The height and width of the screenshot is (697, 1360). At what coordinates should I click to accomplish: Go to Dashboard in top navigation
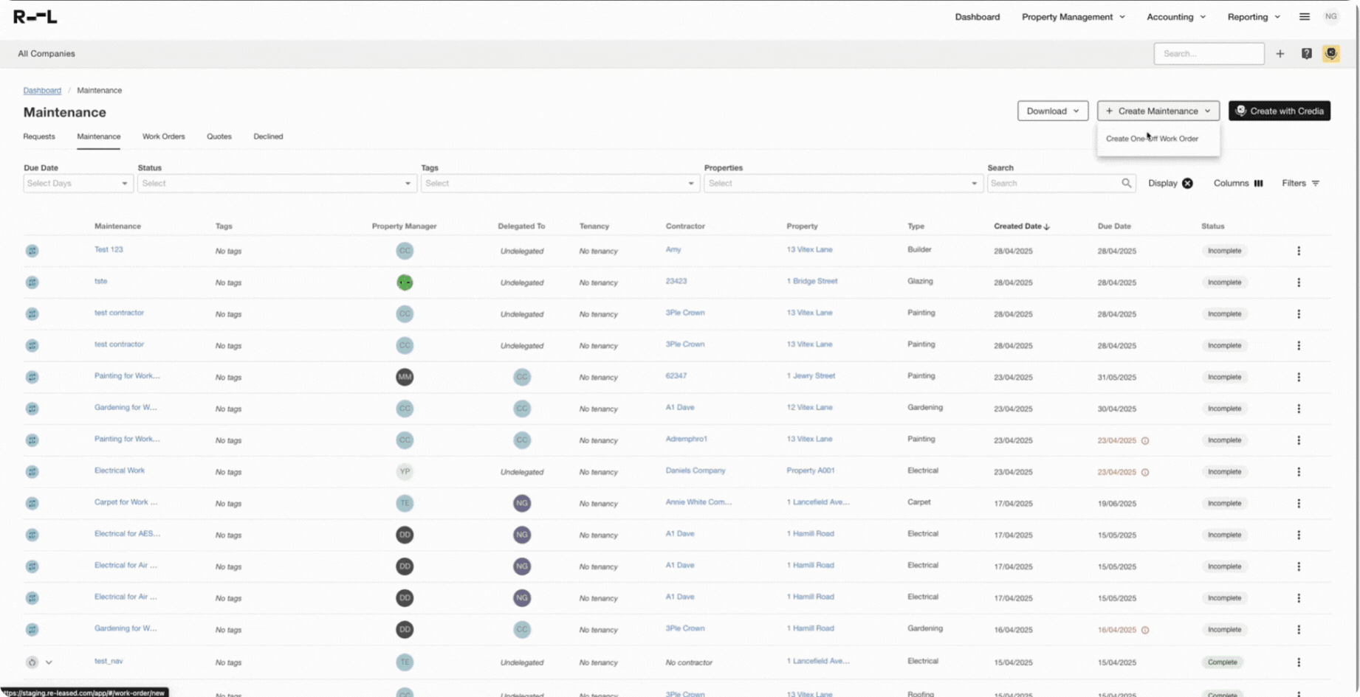[x=978, y=17]
